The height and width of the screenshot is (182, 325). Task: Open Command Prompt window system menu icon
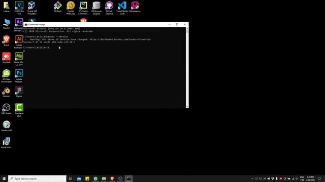26,25
